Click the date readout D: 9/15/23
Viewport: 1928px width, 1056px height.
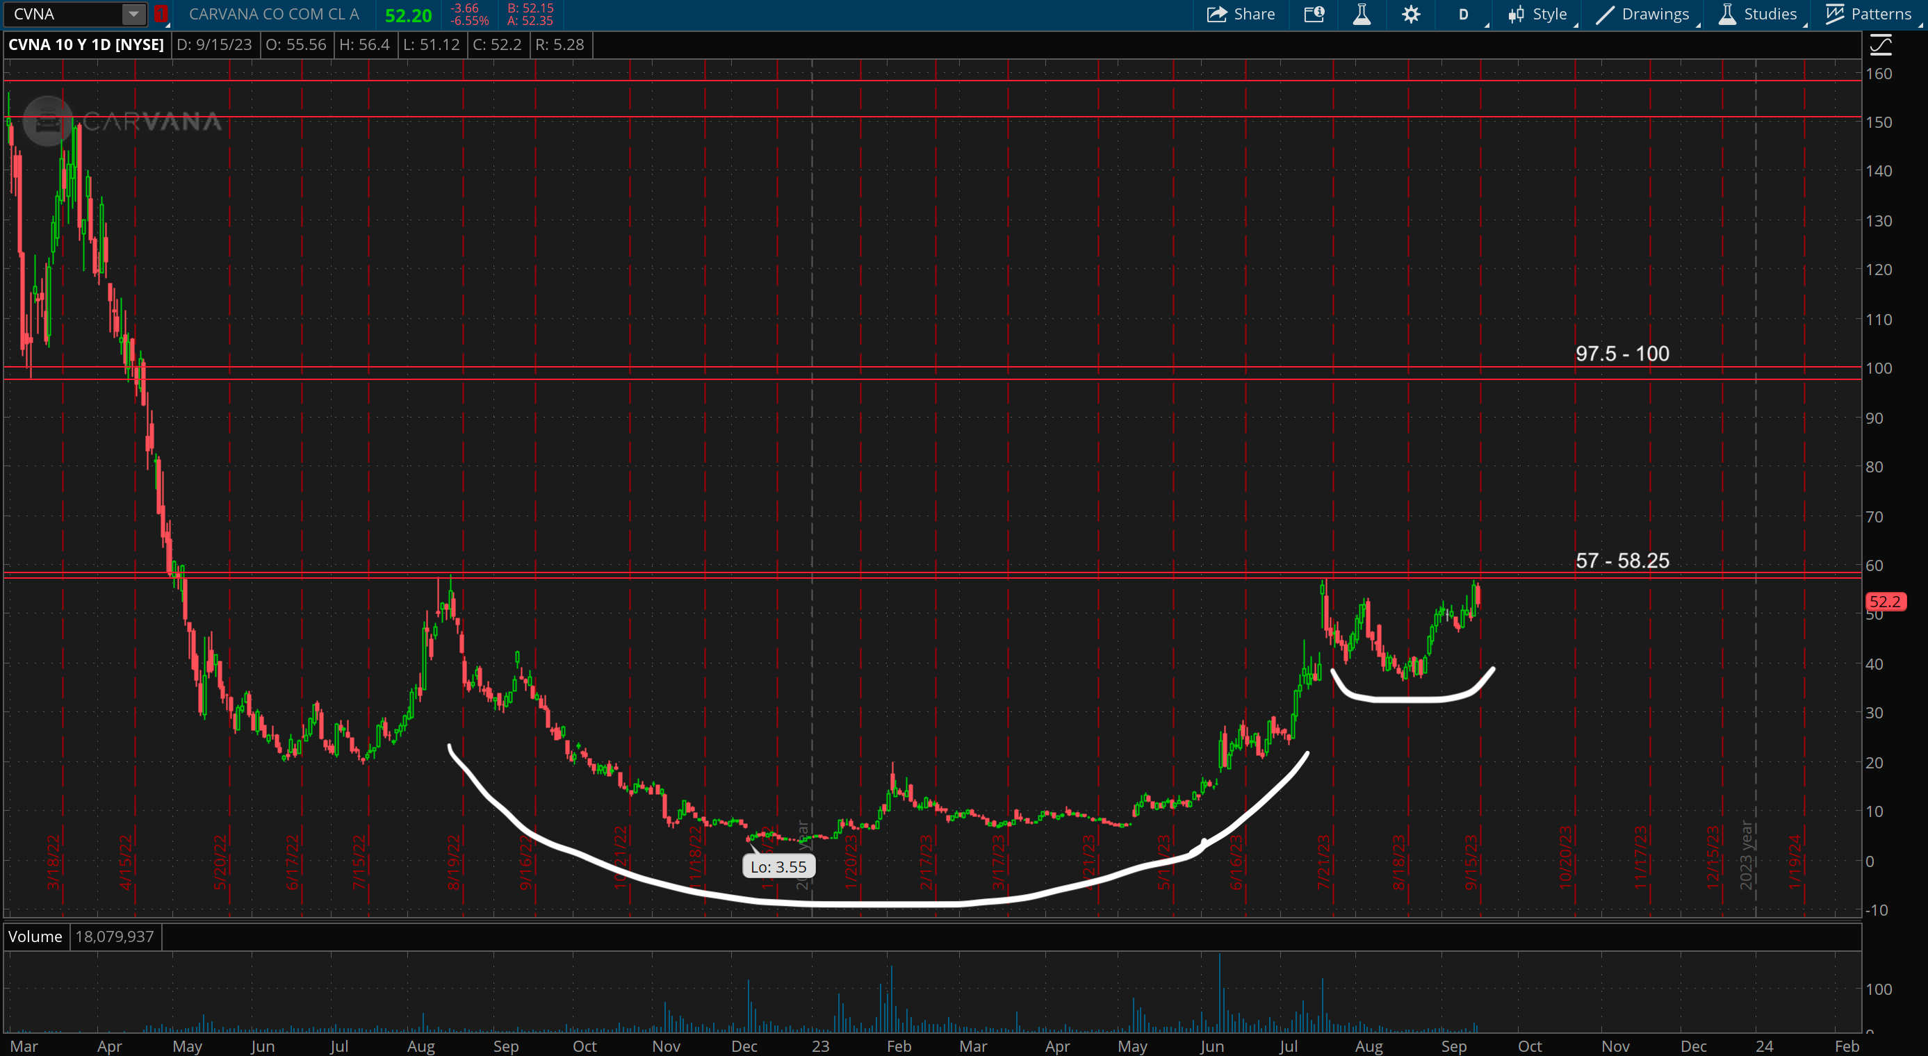[x=214, y=44]
